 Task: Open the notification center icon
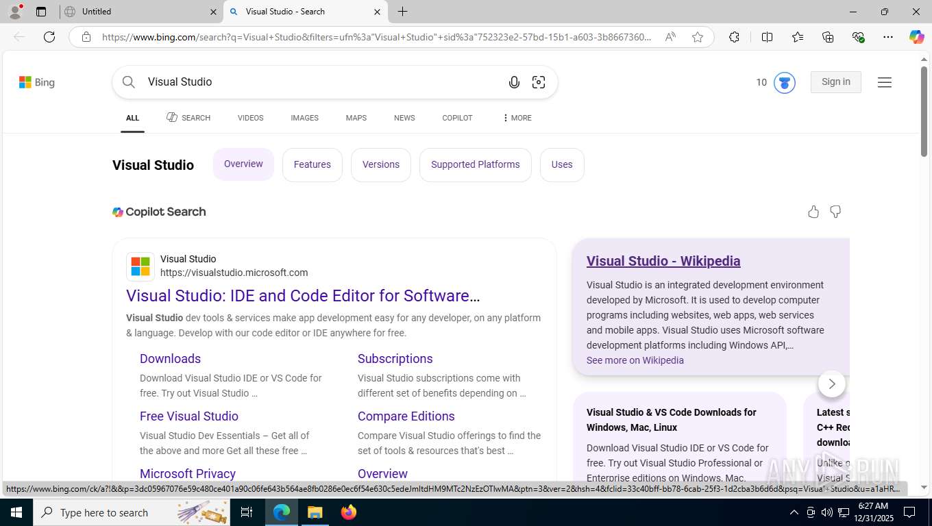point(909,512)
